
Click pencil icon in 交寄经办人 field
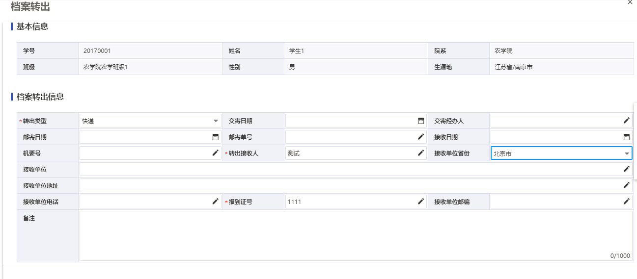point(627,121)
